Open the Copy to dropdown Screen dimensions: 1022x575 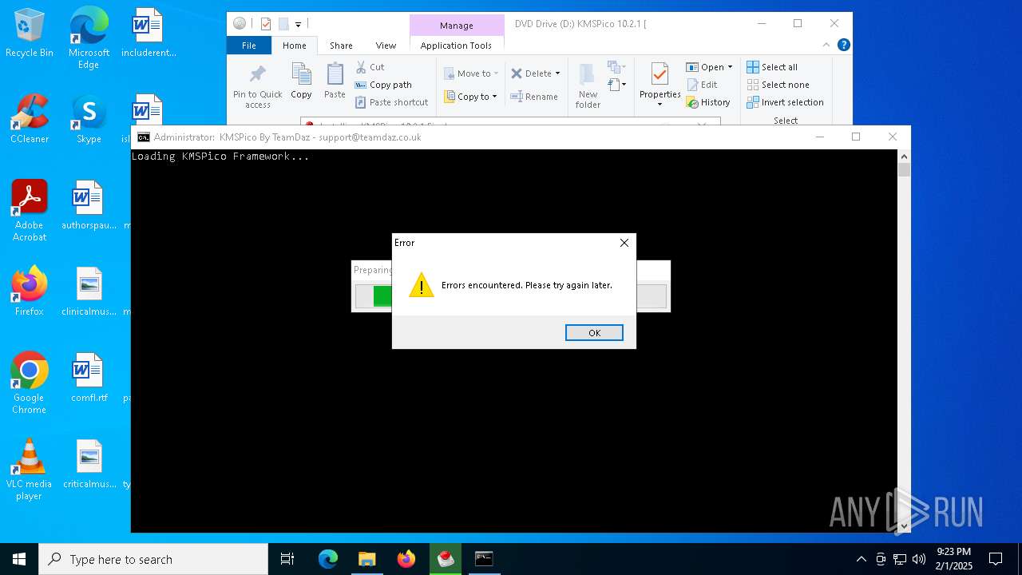[x=471, y=97]
